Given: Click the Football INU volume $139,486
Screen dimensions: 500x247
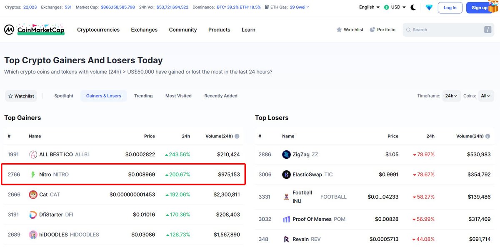Looking at the screenshot, I should coord(478,197).
